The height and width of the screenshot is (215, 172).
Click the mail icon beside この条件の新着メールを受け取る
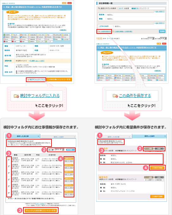(x=113, y=31)
